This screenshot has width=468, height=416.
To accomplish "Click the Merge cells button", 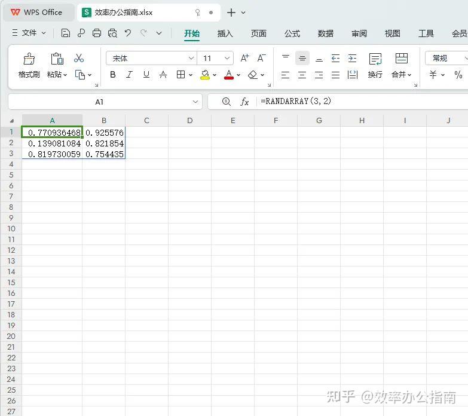I will tap(402, 65).
